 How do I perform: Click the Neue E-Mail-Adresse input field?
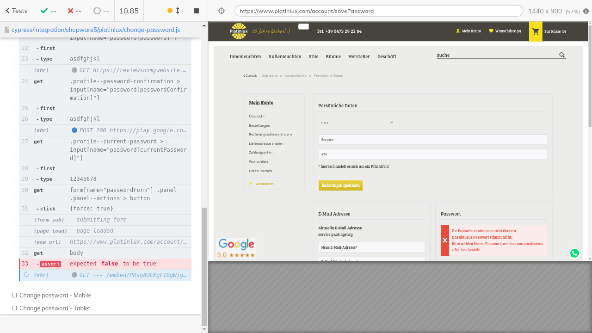point(371,247)
